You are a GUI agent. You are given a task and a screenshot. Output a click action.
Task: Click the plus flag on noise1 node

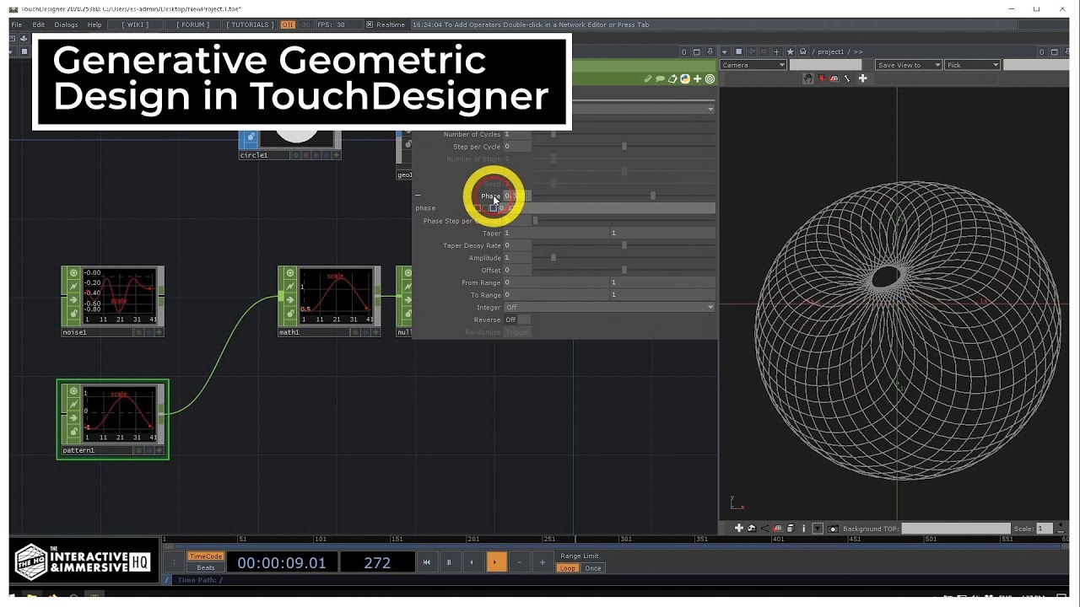point(159,332)
